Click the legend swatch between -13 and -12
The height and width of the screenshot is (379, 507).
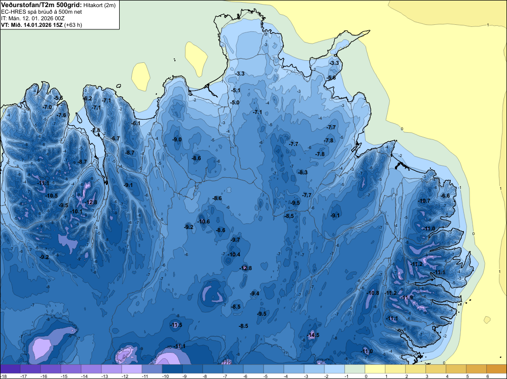[x=111, y=369]
